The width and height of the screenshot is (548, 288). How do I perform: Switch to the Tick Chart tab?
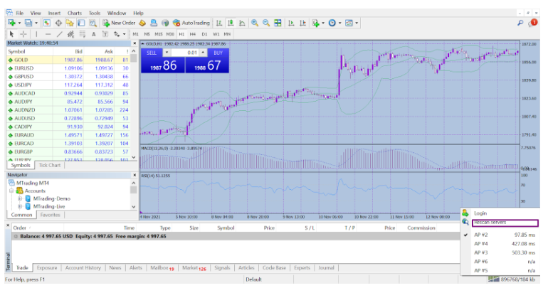(50, 165)
